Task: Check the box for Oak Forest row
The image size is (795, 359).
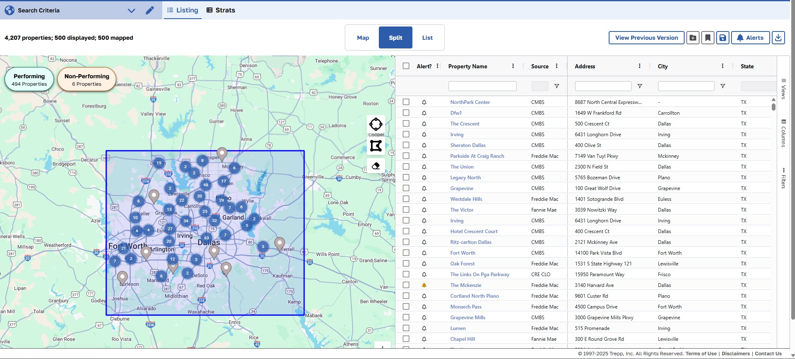Action: [406, 263]
